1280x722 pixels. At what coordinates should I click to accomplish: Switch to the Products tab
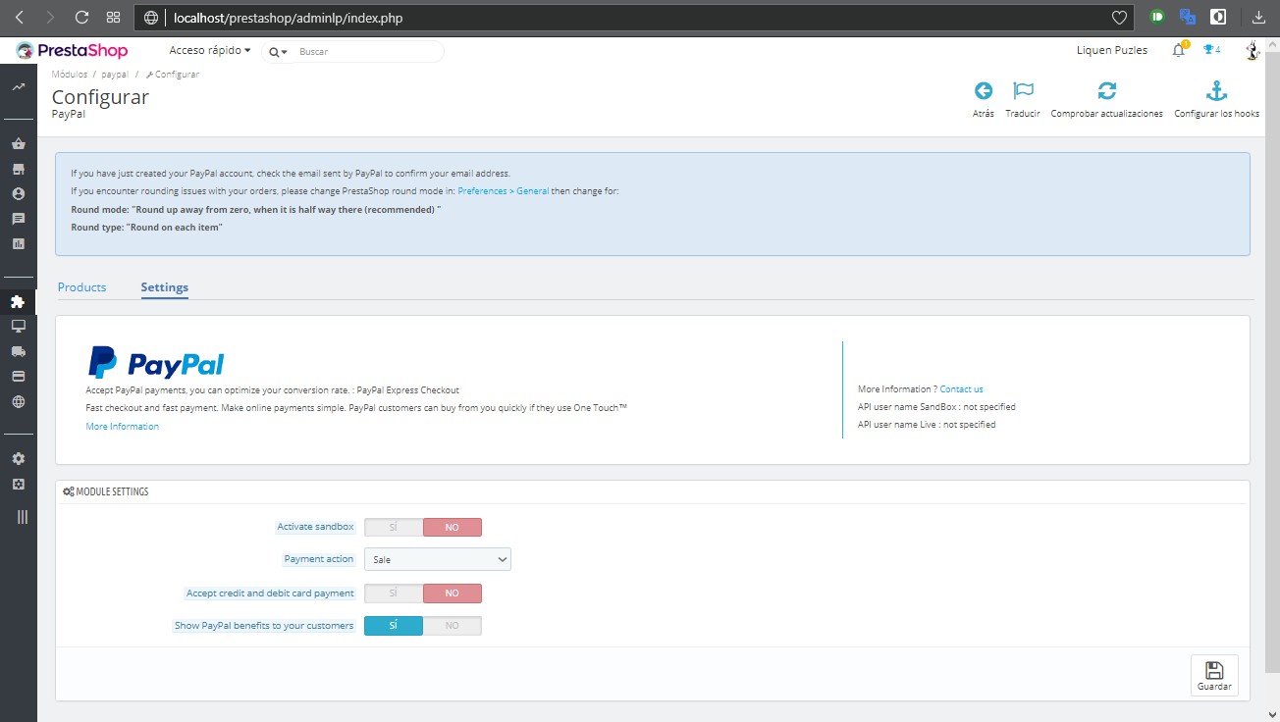pos(81,287)
